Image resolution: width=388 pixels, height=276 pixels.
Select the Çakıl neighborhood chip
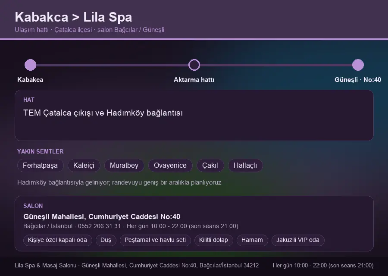coord(210,165)
